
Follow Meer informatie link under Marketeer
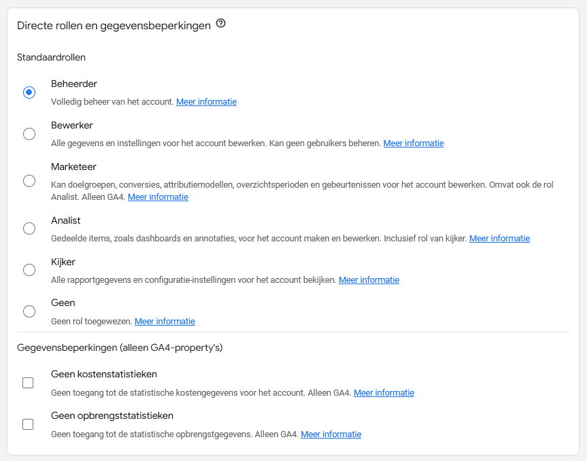tap(158, 197)
